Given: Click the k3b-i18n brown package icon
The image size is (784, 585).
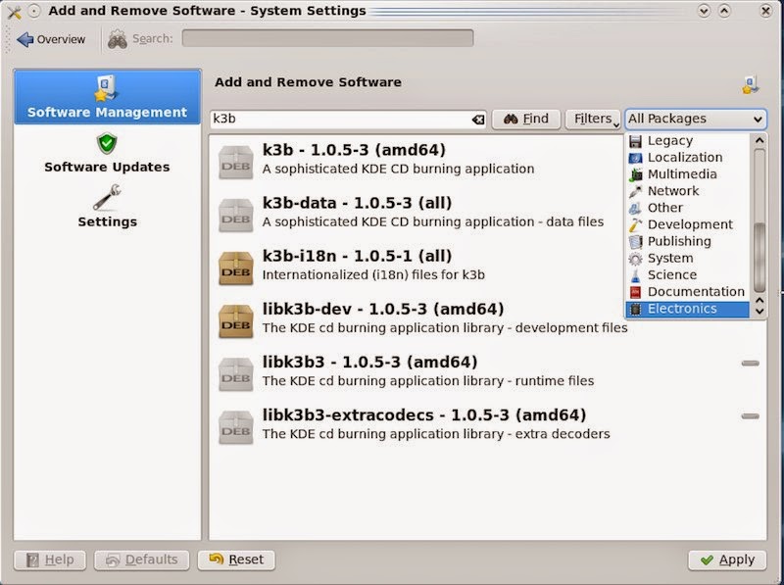Looking at the screenshot, I should click(235, 268).
